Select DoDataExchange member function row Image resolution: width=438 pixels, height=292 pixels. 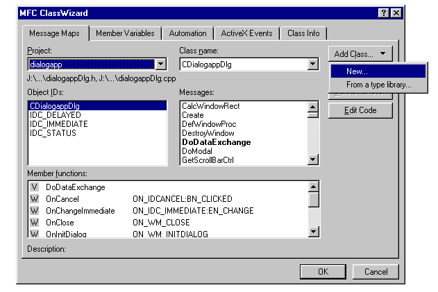coord(168,187)
